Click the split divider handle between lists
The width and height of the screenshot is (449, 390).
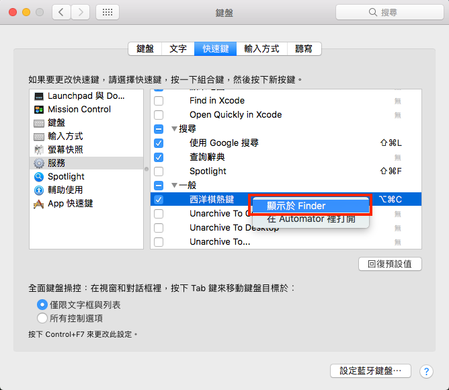[147, 169]
